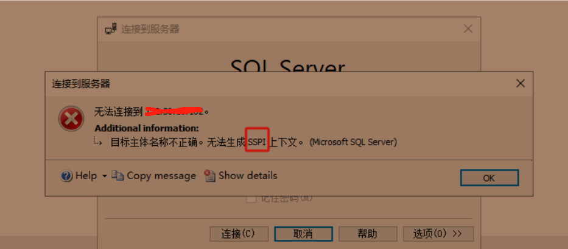Open help via the 帮助 button

368,234
